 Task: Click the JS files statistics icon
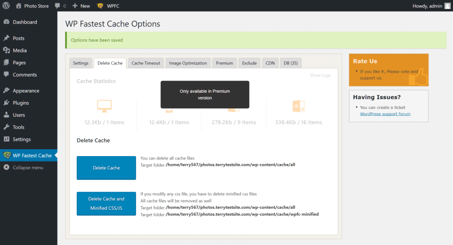pos(298,106)
